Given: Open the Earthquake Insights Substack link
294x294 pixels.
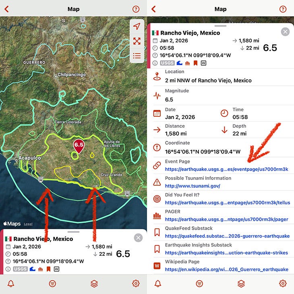Looking at the screenshot, I should click(x=226, y=253).
